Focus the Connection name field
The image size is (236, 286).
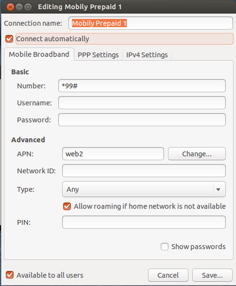(151, 23)
